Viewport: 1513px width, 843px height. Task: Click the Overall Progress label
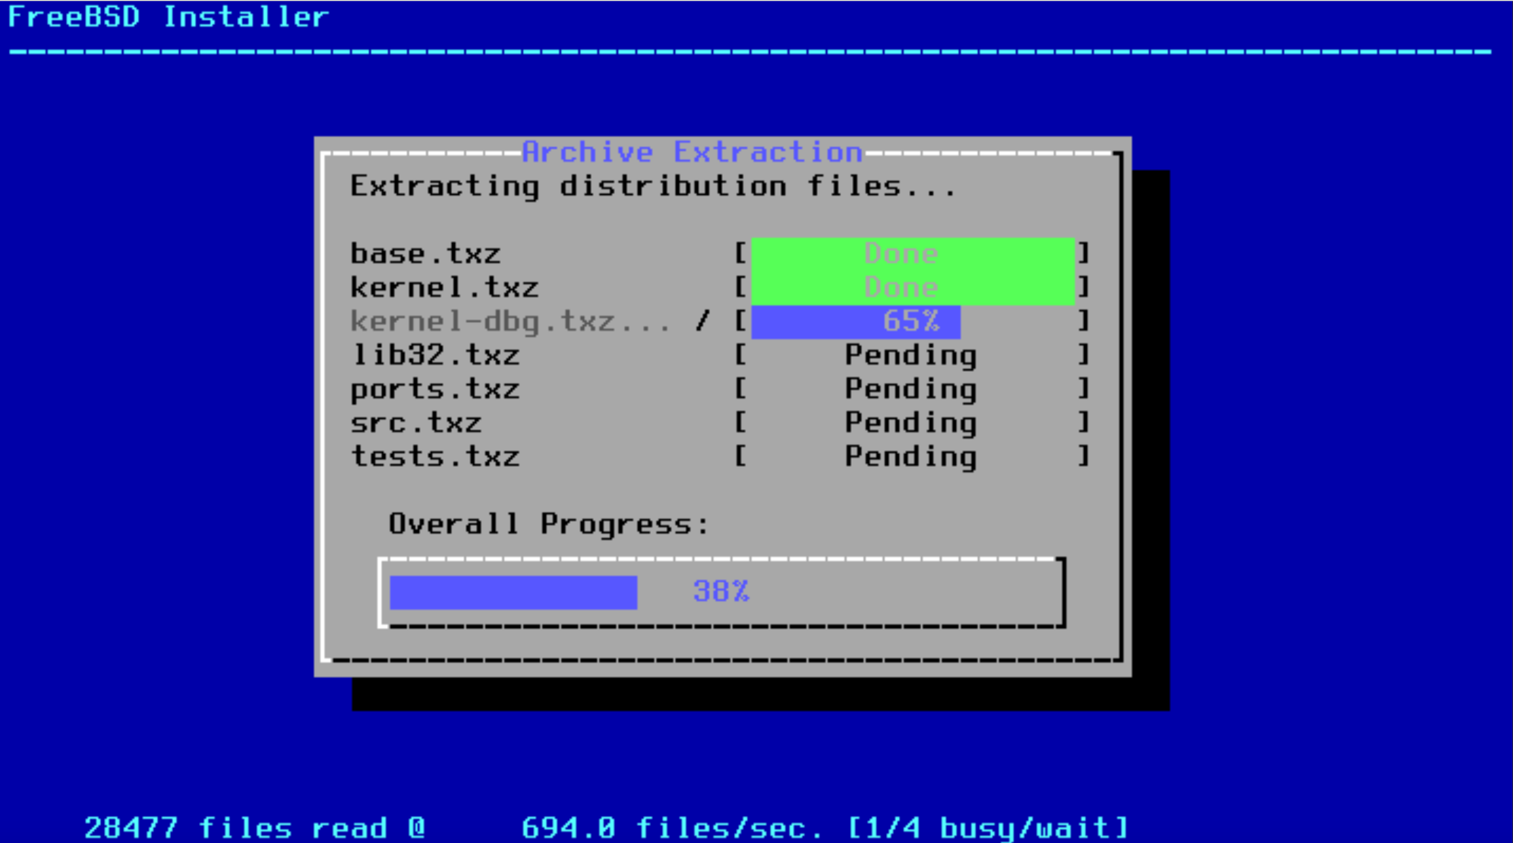[x=548, y=524]
